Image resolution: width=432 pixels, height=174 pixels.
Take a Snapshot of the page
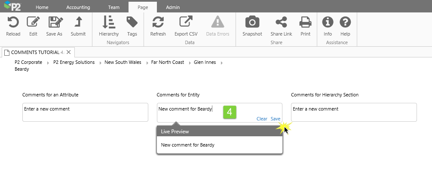tap(252, 22)
